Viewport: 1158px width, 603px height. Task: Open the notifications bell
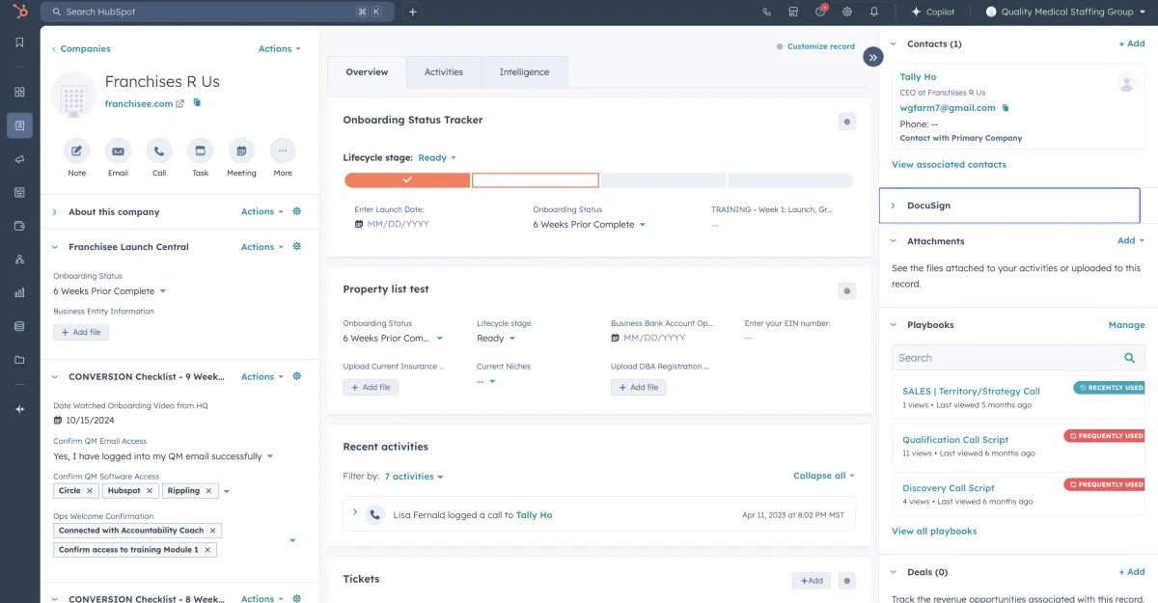874,12
